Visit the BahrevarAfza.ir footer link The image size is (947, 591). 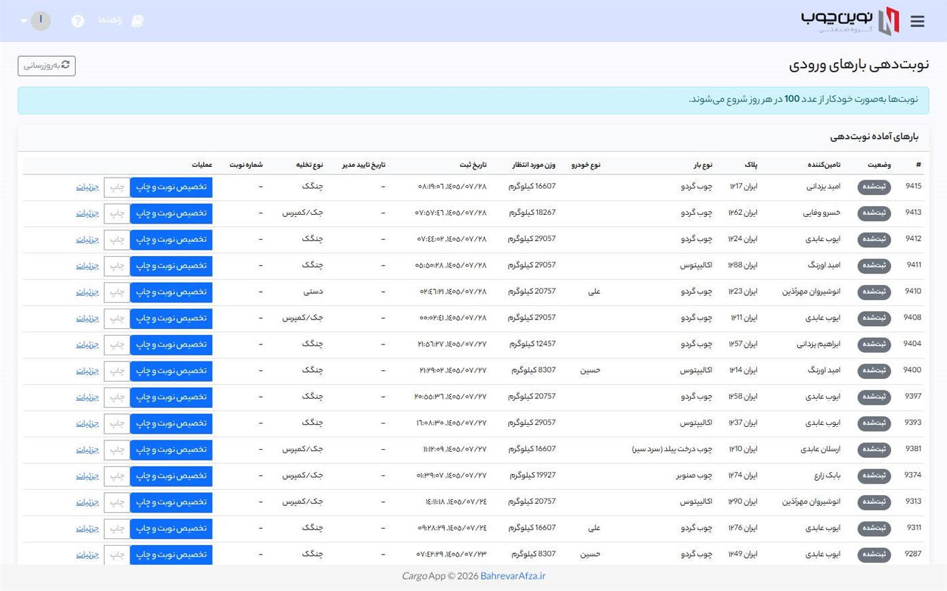[x=513, y=576]
